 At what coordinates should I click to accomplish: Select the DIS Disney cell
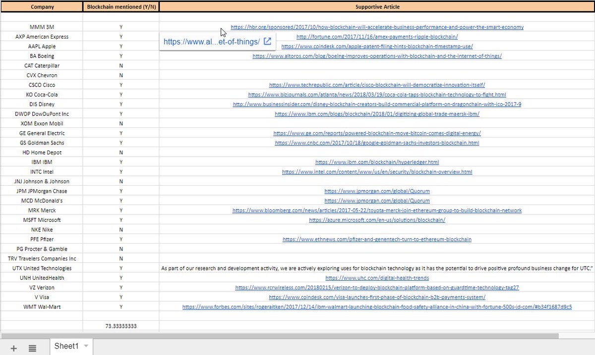pos(42,104)
